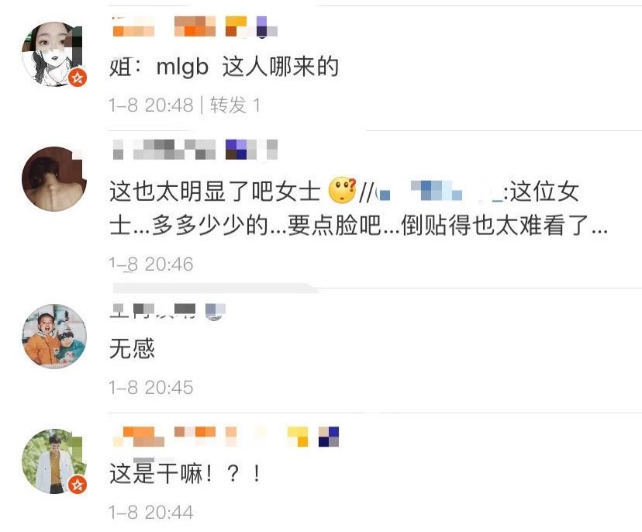This screenshot has width=642, height=532.
Task: Select the comment text 无感
Action: pyautogui.click(x=132, y=349)
